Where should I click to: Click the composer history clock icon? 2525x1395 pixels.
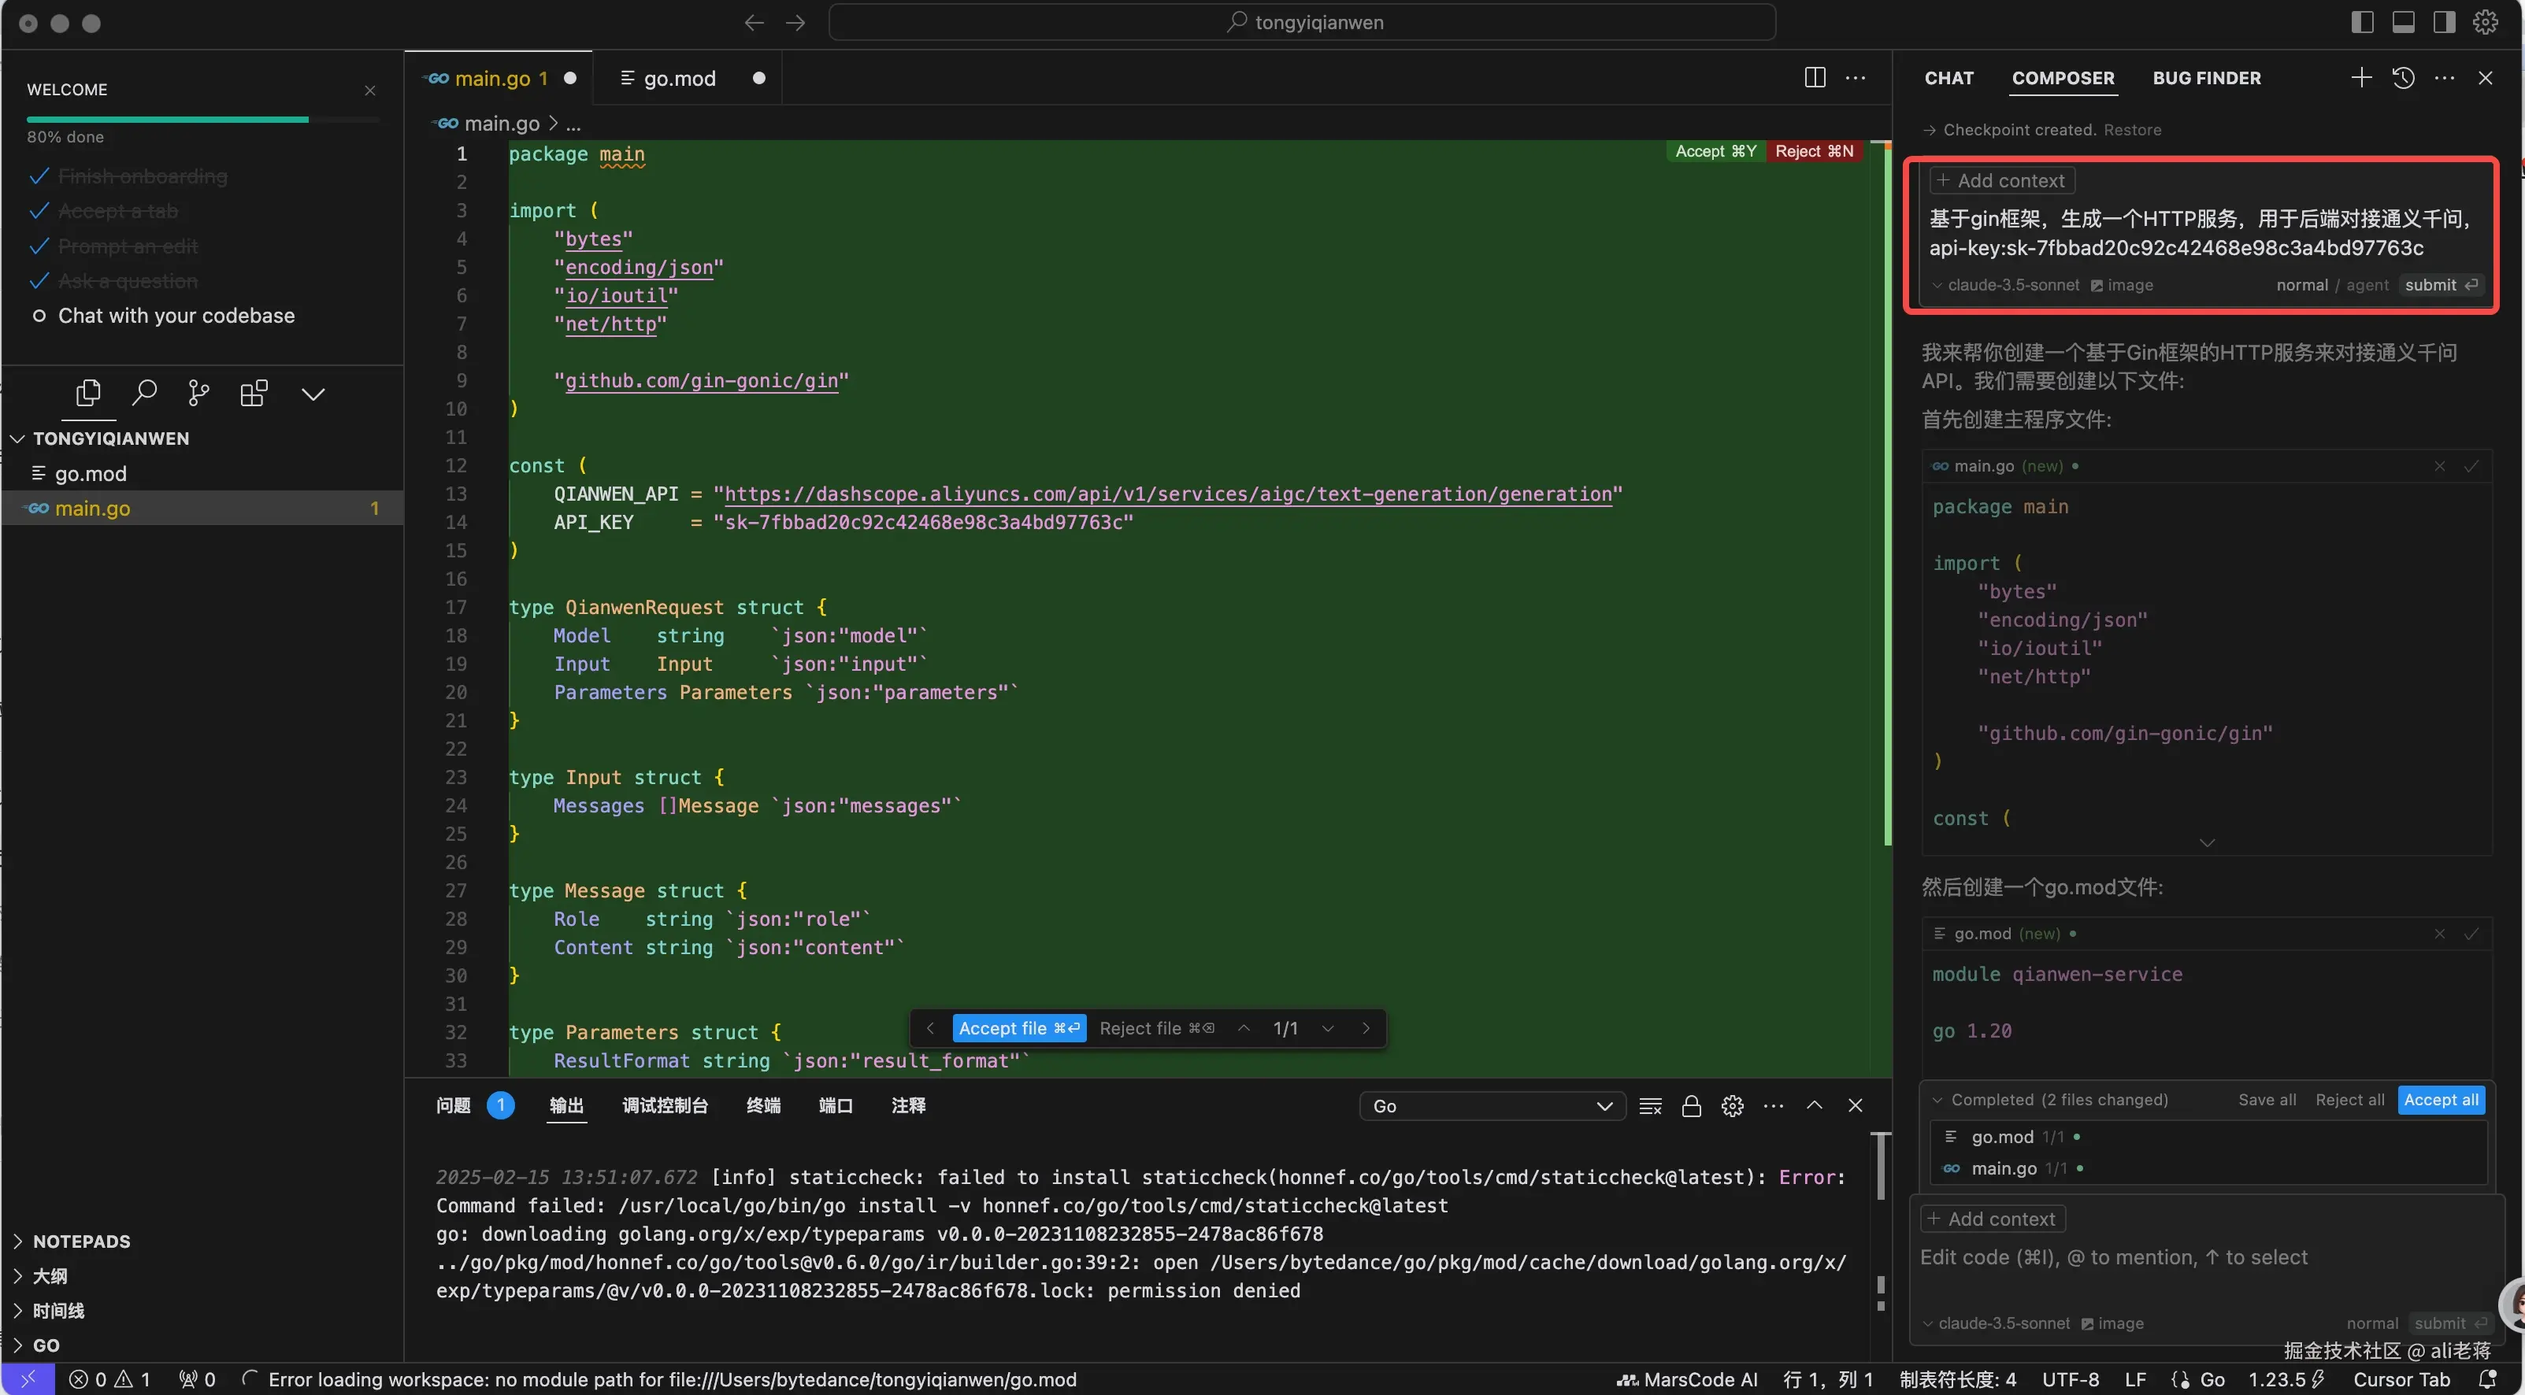(2402, 79)
